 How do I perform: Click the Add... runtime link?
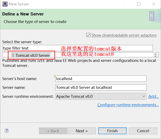[153, 96]
